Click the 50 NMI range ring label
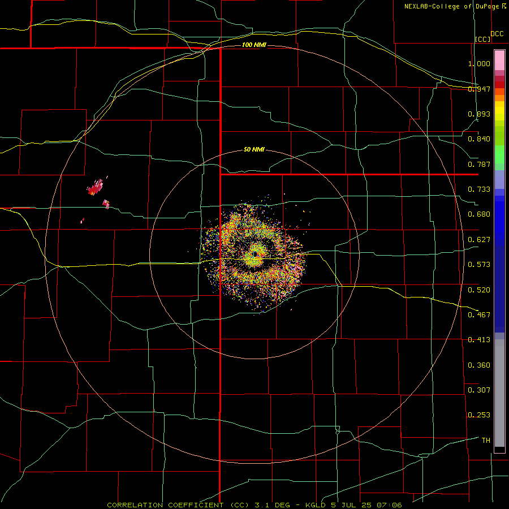The height and width of the screenshot is (509, 509). point(254,149)
